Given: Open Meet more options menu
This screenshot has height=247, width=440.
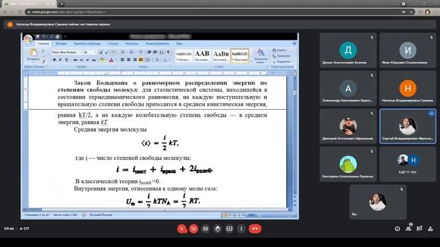Looking at the screenshot, I should (241, 228).
